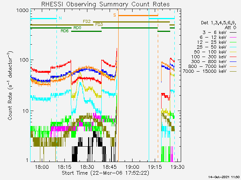Select the '6 - 12 keV' legend label

(x=213, y=37)
